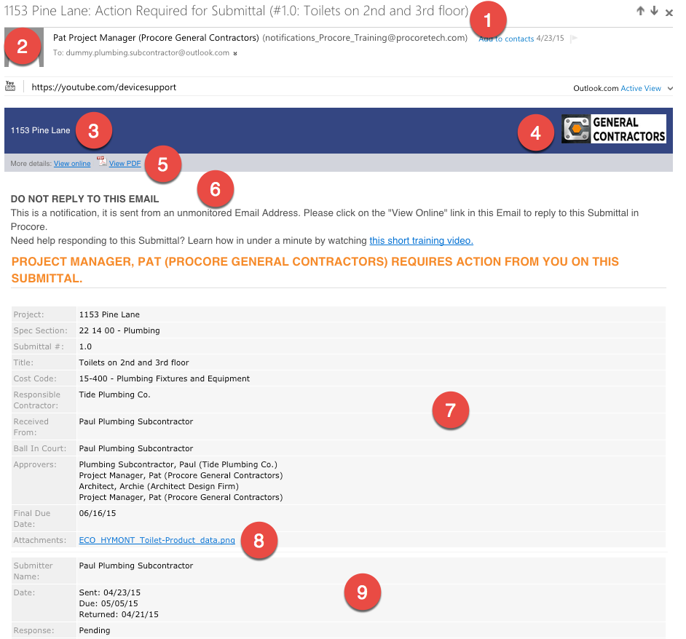Click the youtube.com/devicesupport URL text
The image size is (686, 639).
(x=104, y=87)
